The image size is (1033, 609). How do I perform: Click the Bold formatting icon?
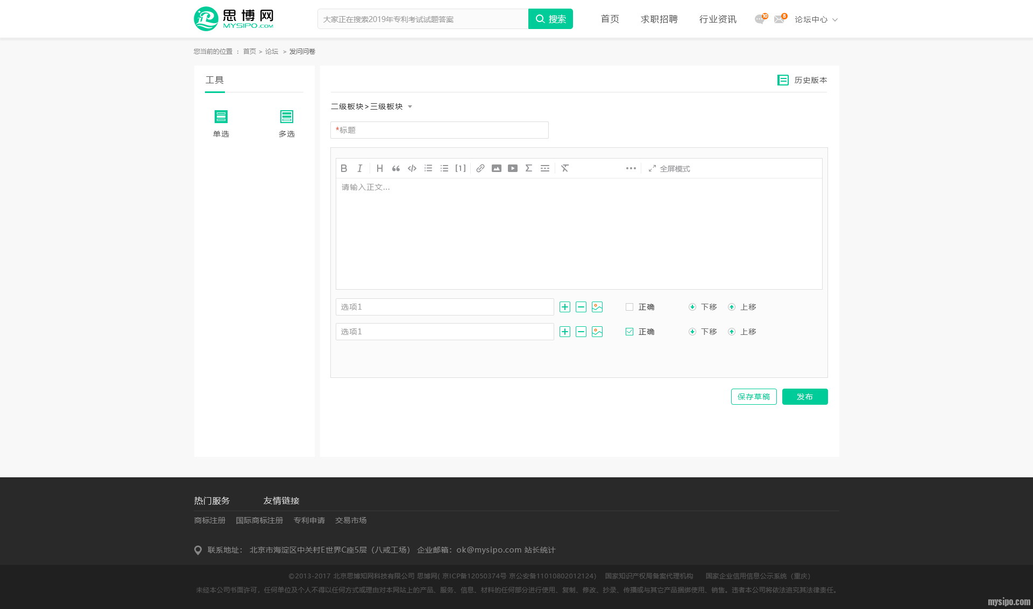point(344,168)
